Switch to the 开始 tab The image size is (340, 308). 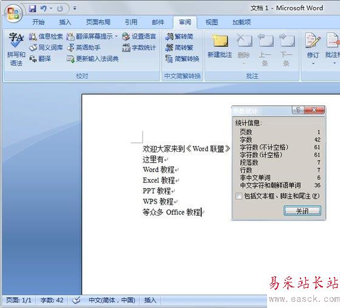pyautogui.click(x=38, y=22)
